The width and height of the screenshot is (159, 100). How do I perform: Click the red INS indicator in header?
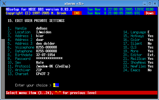pos(77,13)
